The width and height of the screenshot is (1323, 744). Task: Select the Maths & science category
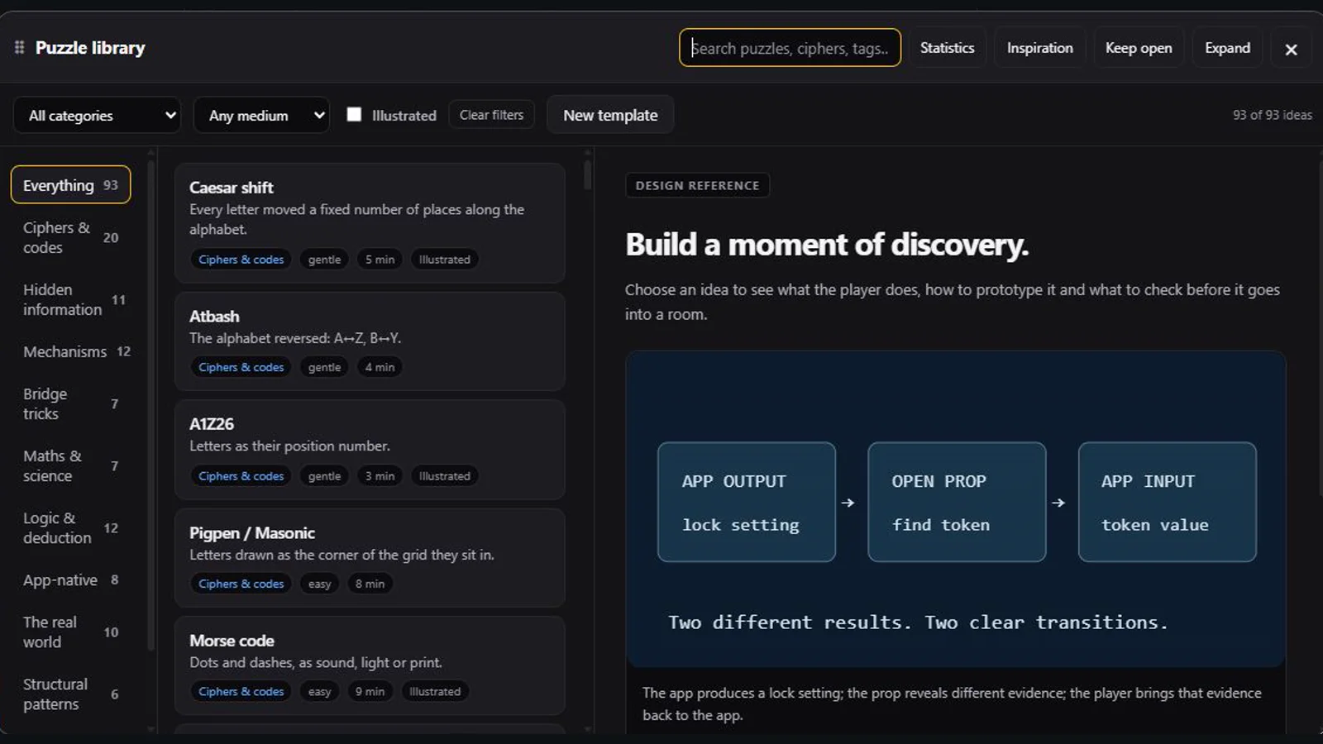pyautogui.click(x=70, y=465)
